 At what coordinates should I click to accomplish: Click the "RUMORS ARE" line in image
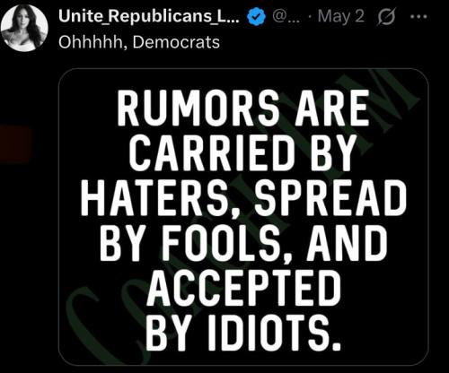[243, 108]
